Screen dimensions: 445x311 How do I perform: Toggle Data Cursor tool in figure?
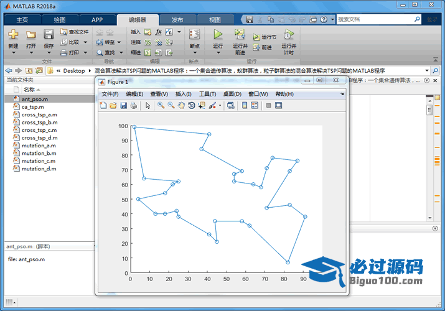click(202, 106)
